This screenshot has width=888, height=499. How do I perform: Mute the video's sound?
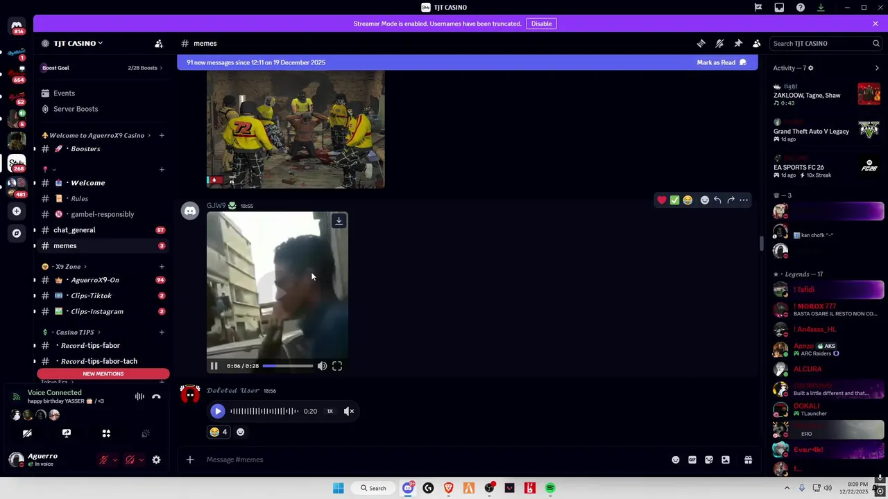(x=322, y=366)
